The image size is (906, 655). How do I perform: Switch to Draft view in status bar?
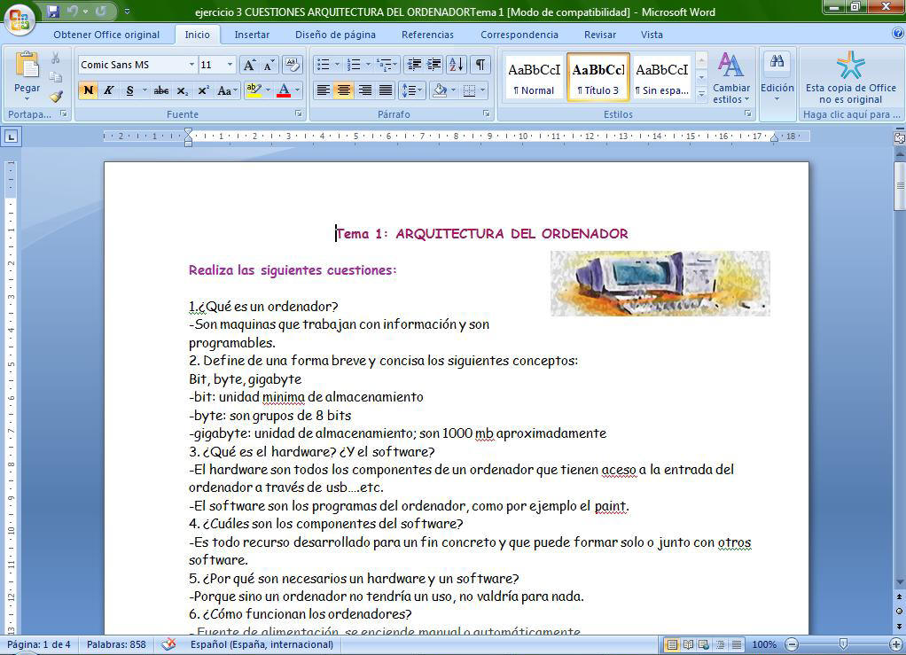coord(737,644)
